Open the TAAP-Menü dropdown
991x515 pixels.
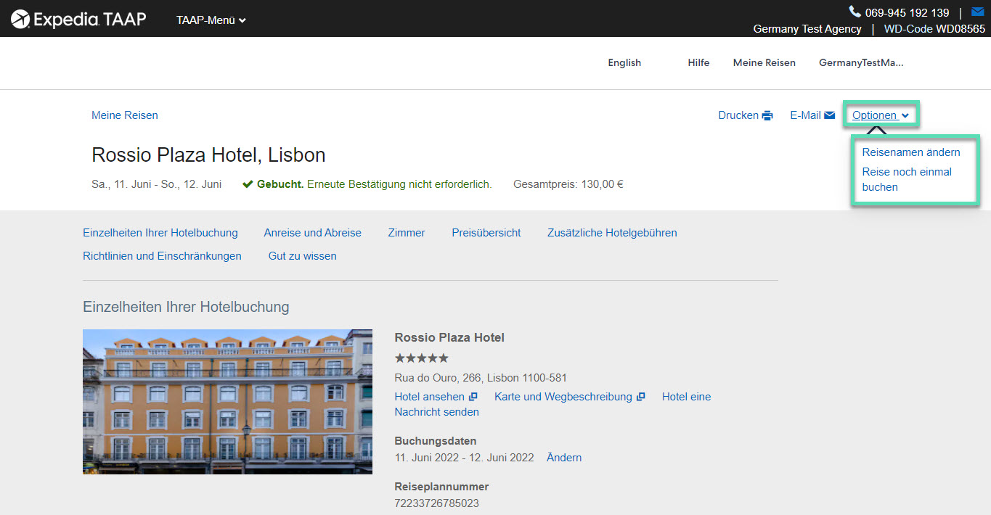tap(211, 20)
